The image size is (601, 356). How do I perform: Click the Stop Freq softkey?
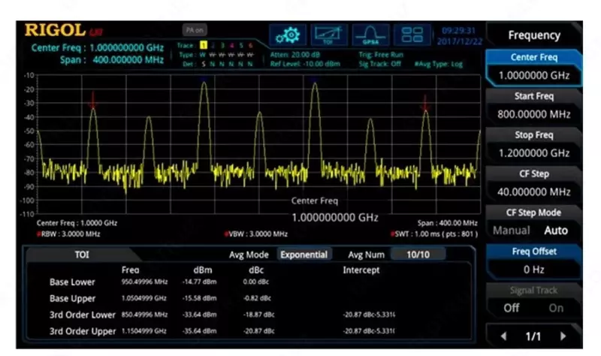pos(534,145)
